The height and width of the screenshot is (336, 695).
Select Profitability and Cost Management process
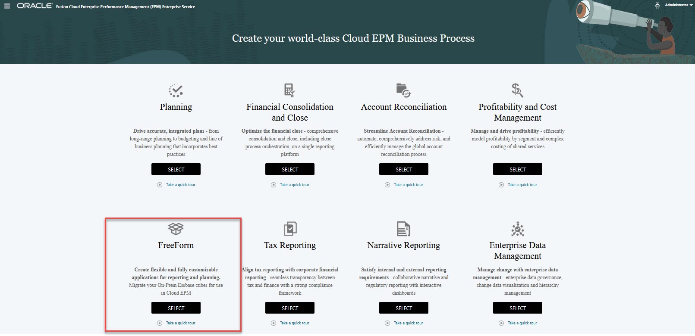518,169
